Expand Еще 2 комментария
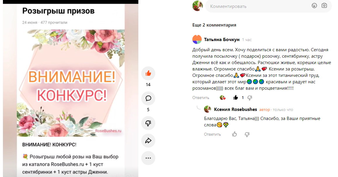Image resolution: width=338 pixels, height=177 pixels. tap(214, 25)
